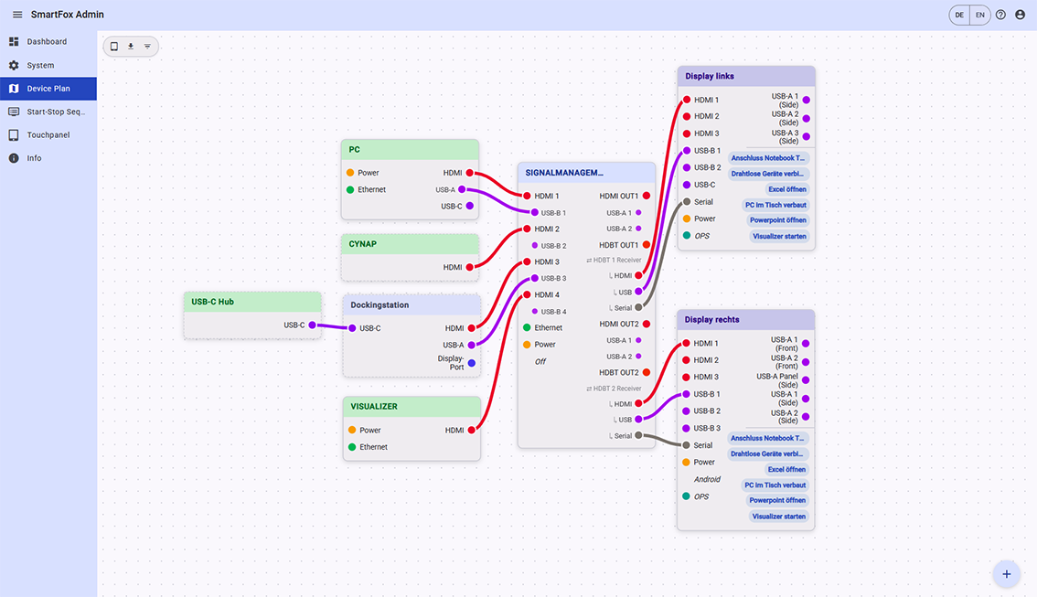Click the Dockingstation Display-Port blue port
1037x597 pixels.
click(472, 363)
